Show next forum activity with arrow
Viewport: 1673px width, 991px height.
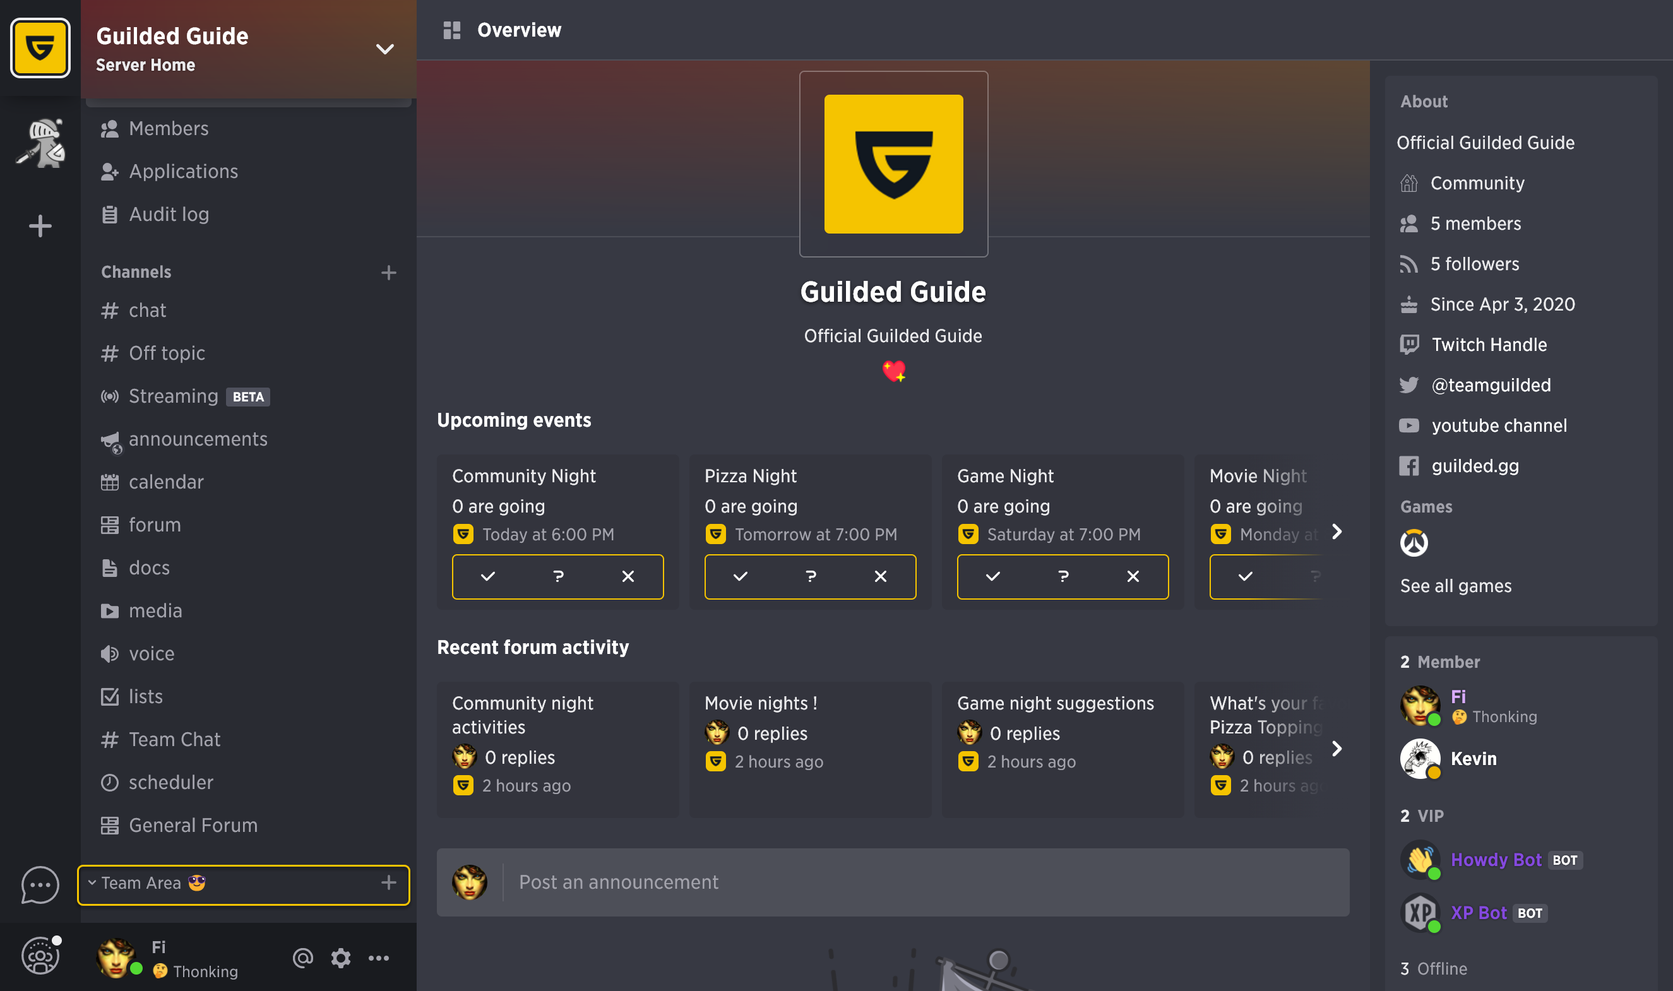(x=1337, y=749)
